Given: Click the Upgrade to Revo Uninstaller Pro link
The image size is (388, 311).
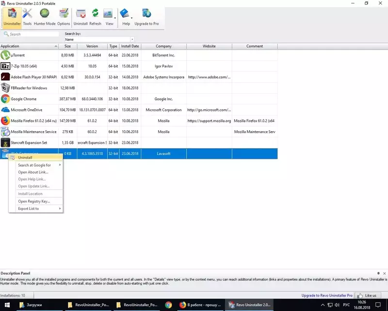Looking at the screenshot, I should click(x=327, y=295).
